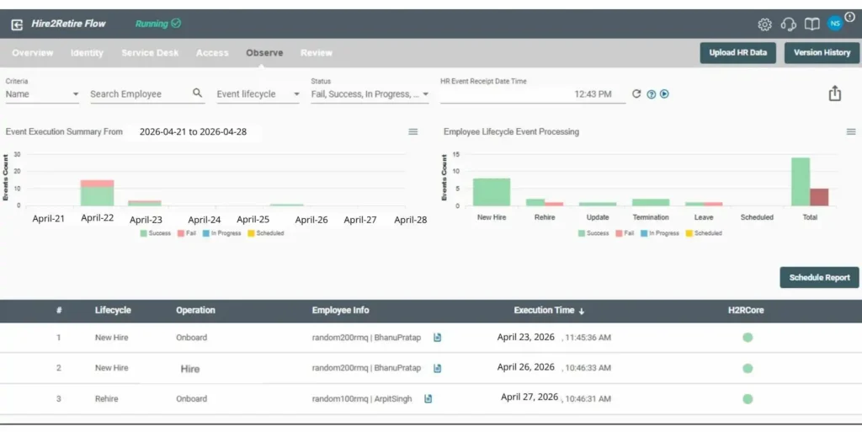Screen dimensions: 862x432
Task: Open the documentation book icon
Action: click(x=812, y=24)
